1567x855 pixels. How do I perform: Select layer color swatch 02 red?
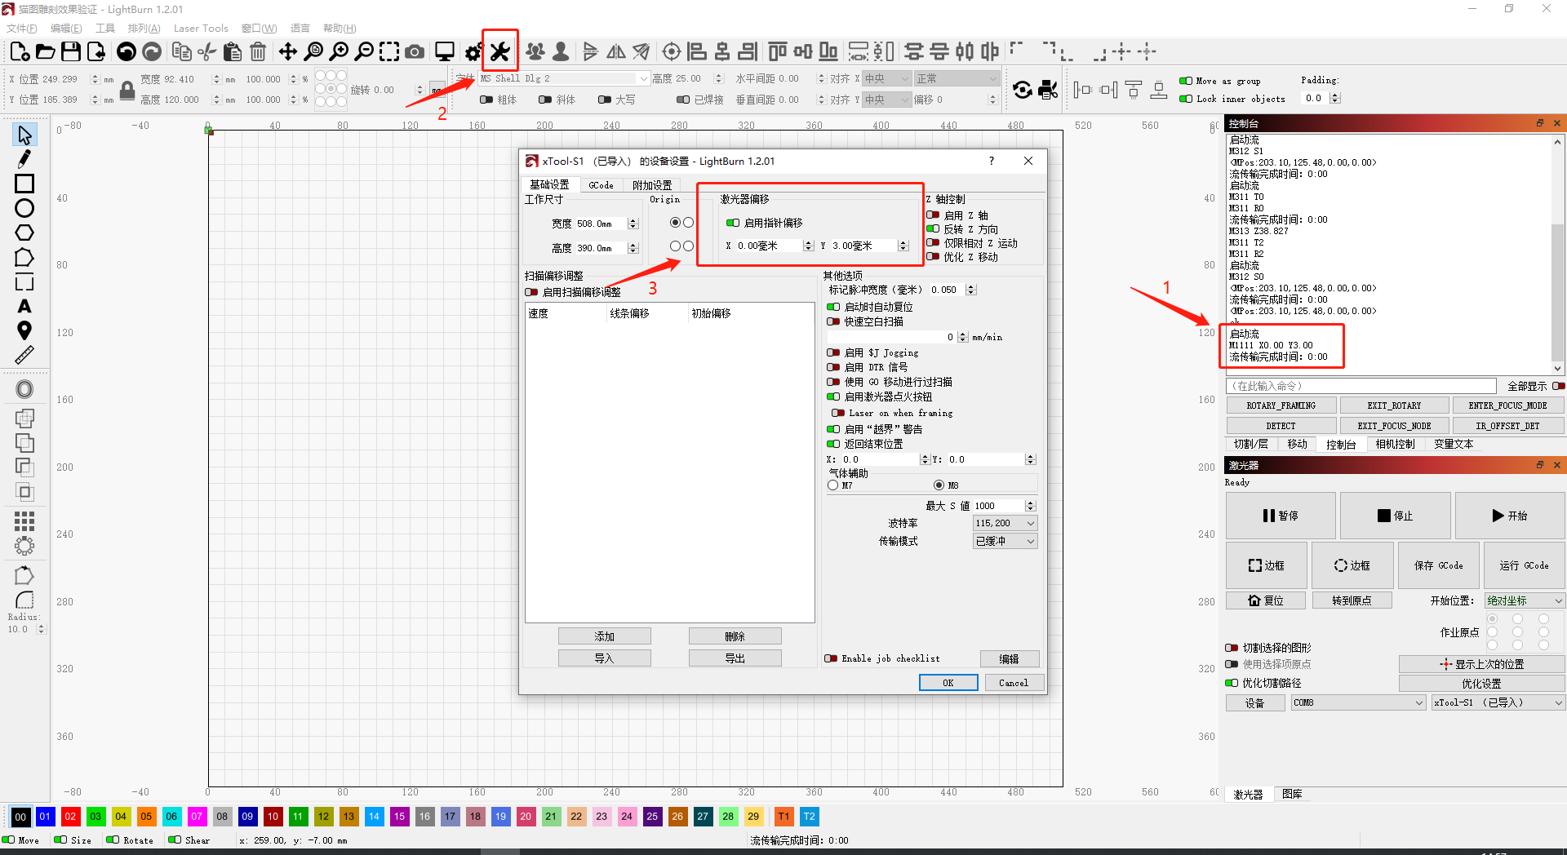70,816
